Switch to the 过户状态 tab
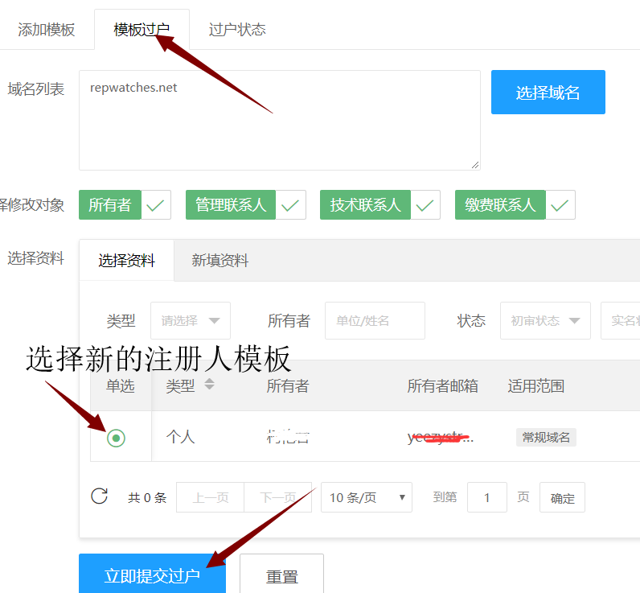This screenshot has height=593, width=640. (237, 30)
